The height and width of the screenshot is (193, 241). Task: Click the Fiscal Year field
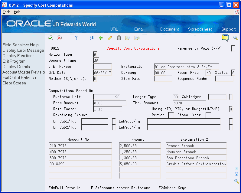pos(208,115)
